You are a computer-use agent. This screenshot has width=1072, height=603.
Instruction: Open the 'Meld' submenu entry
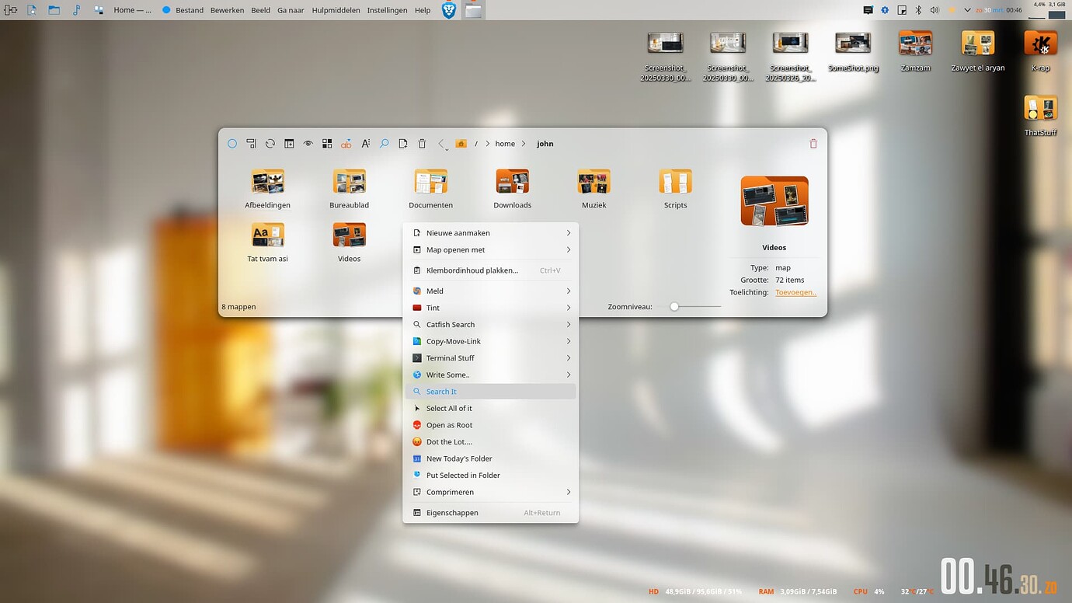(491, 291)
